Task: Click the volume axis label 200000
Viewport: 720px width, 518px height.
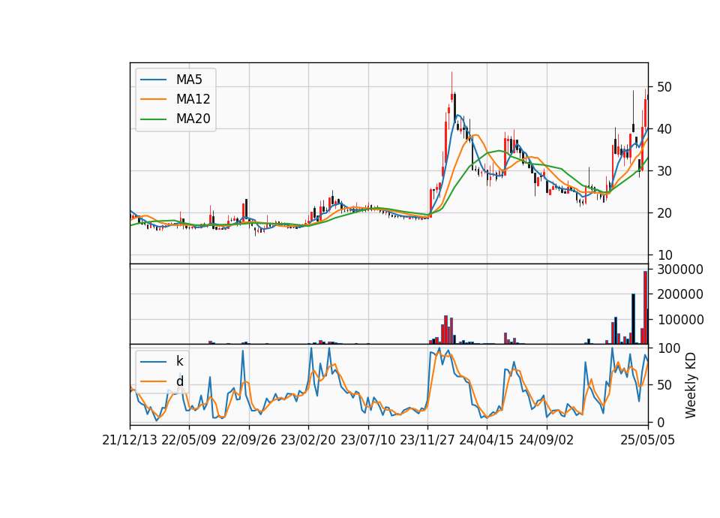Action: [680, 294]
